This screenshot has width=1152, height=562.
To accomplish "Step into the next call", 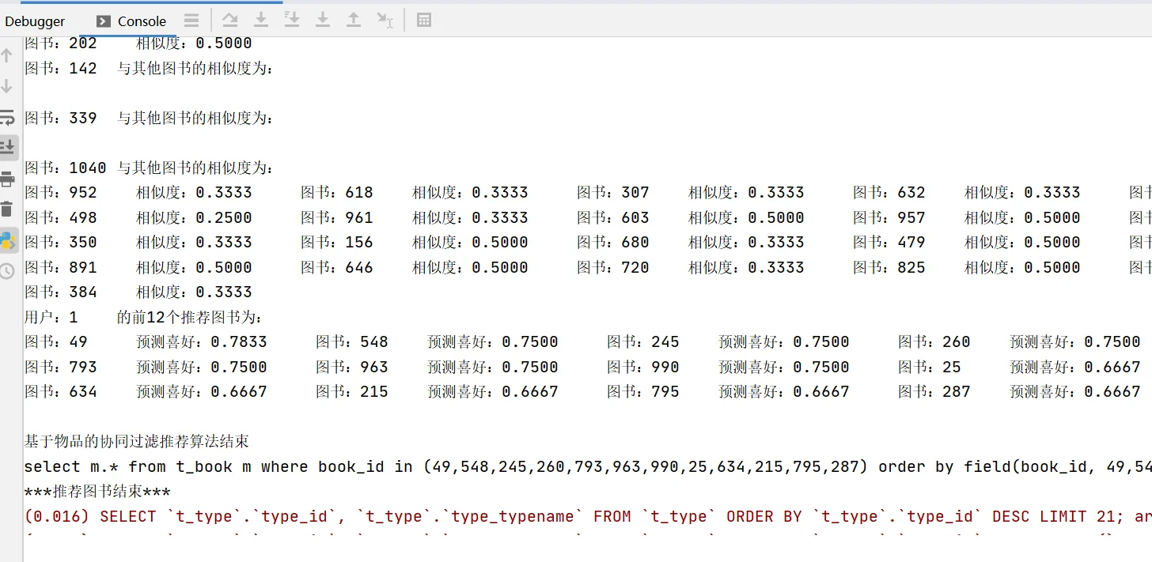I will tap(261, 20).
